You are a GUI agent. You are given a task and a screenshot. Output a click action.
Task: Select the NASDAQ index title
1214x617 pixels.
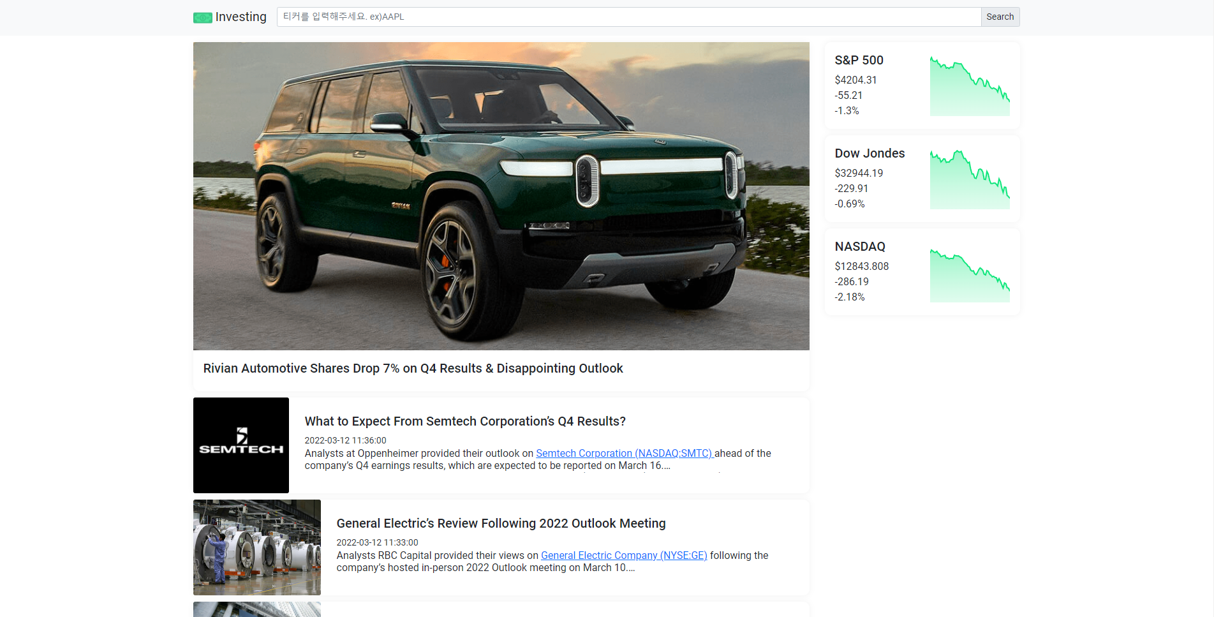(860, 246)
